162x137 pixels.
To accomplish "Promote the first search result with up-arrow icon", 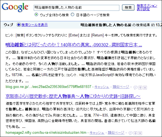I will coord(140,87).
